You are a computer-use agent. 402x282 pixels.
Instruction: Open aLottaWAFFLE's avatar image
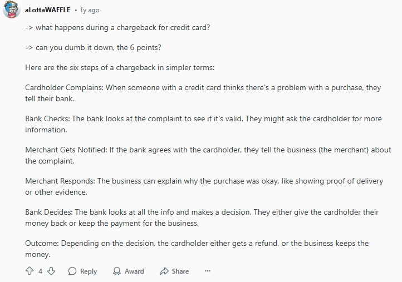12,10
